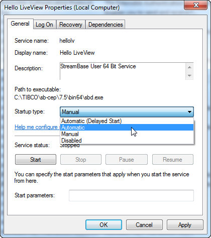Click the Startup type combo box field

127,112
